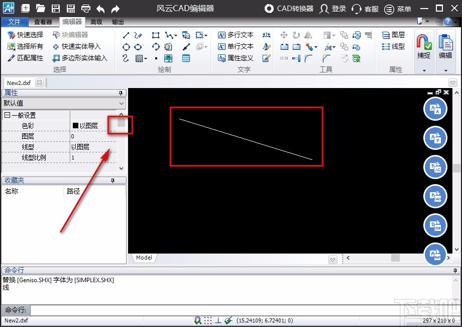This screenshot has height=327, width=462.
Task: Select the leader arrow tool
Action: point(186,47)
